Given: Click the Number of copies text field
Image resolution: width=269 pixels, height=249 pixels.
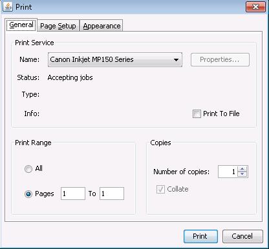Looking at the screenshot, I should pos(228,172).
